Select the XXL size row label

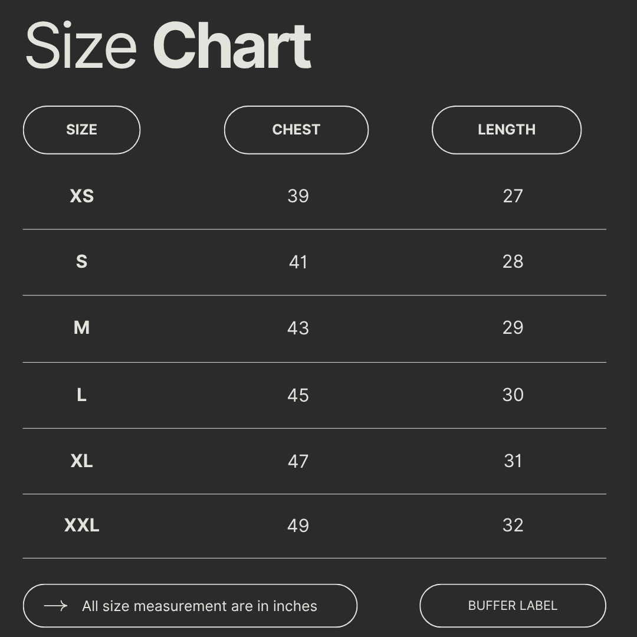coord(81,525)
